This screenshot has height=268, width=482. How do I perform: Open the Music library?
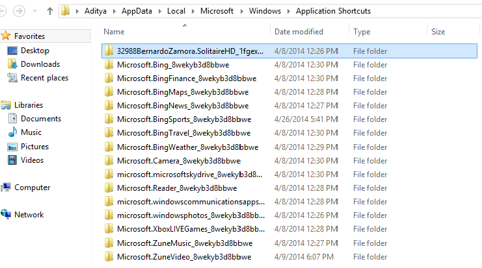31,132
